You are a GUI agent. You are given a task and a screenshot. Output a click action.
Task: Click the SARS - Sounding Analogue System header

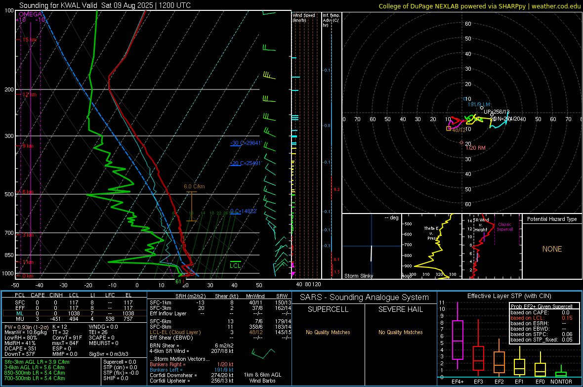(x=365, y=298)
